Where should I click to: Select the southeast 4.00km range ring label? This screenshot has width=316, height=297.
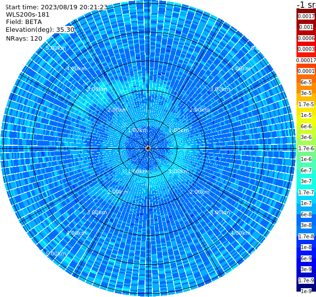[240, 233]
